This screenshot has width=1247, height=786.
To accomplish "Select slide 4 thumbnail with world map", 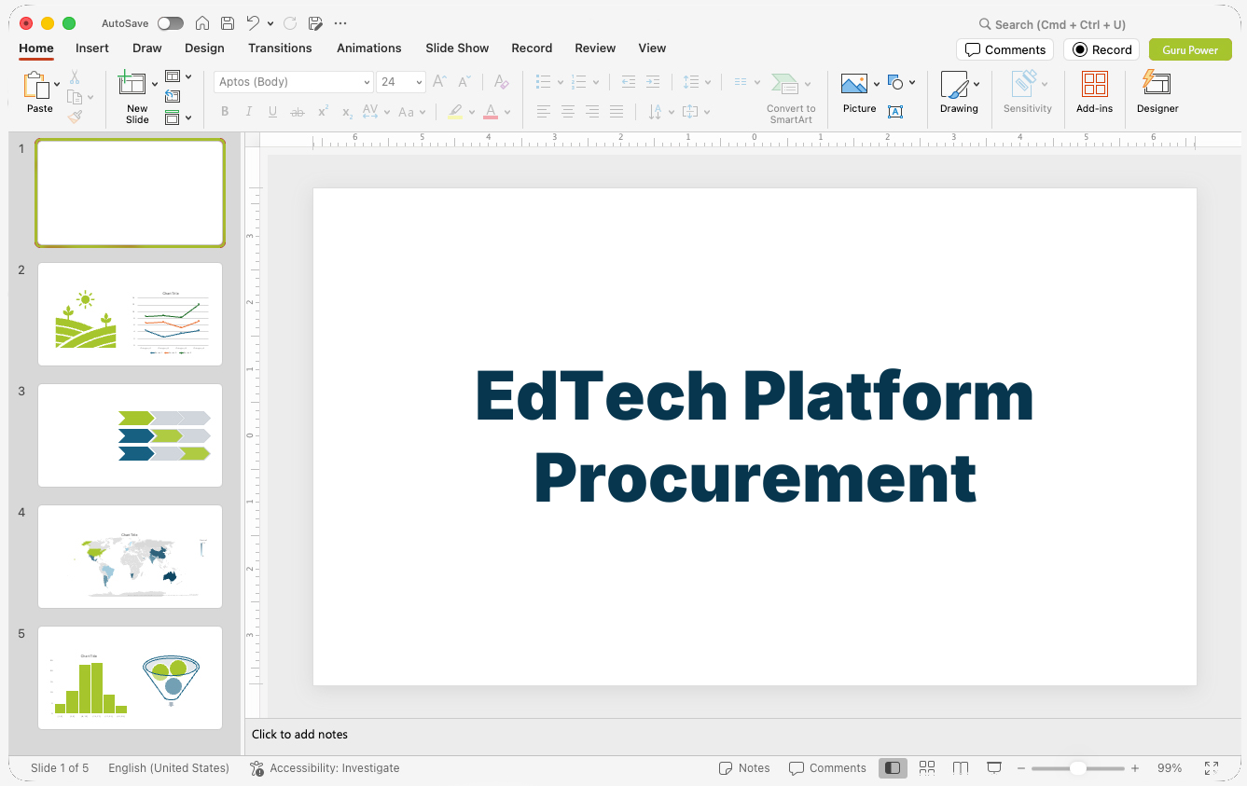I will 130,557.
